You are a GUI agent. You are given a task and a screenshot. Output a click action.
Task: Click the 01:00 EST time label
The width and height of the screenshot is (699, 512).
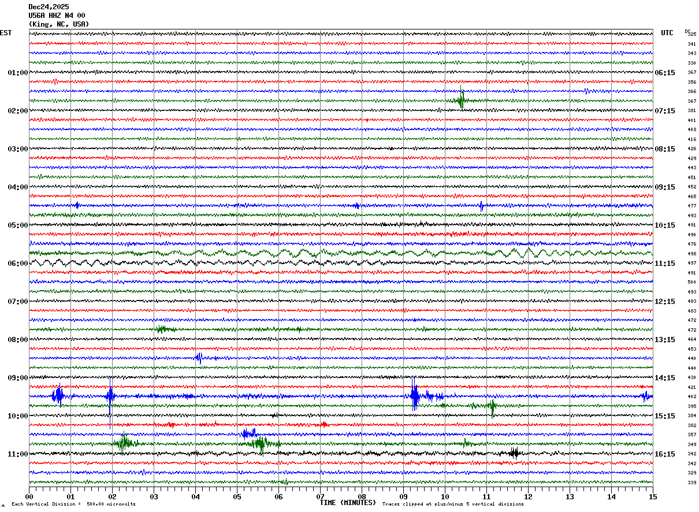coord(17,73)
